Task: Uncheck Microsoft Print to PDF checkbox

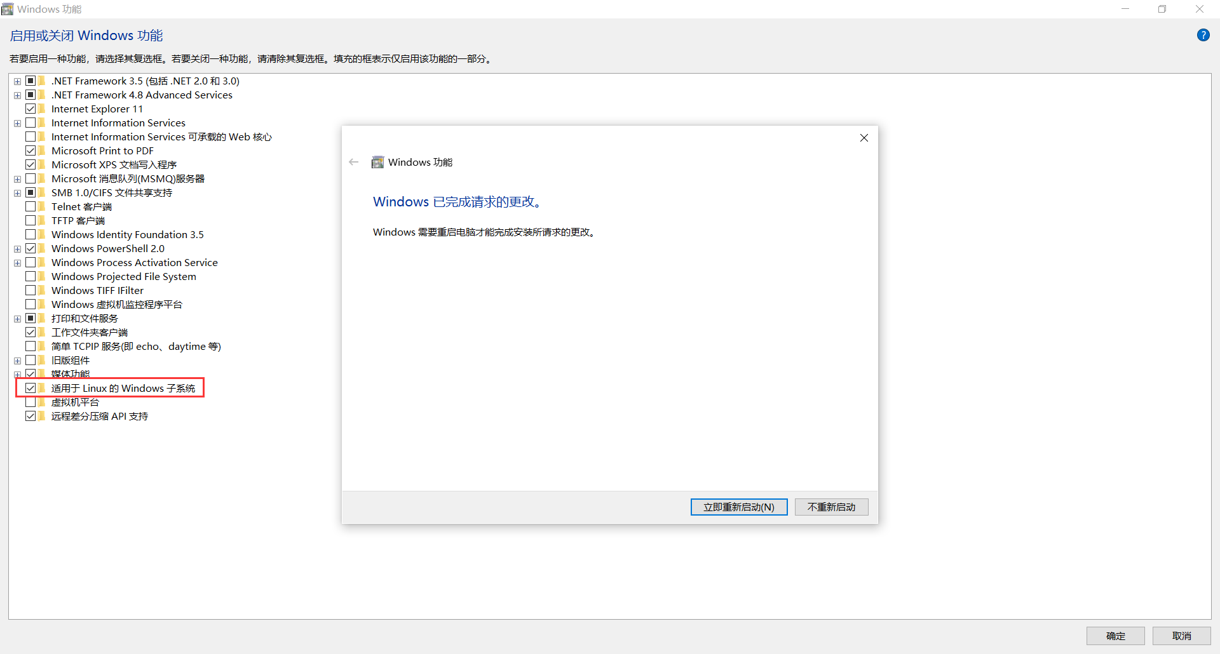Action: pyautogui.click(x=30, y=150)
